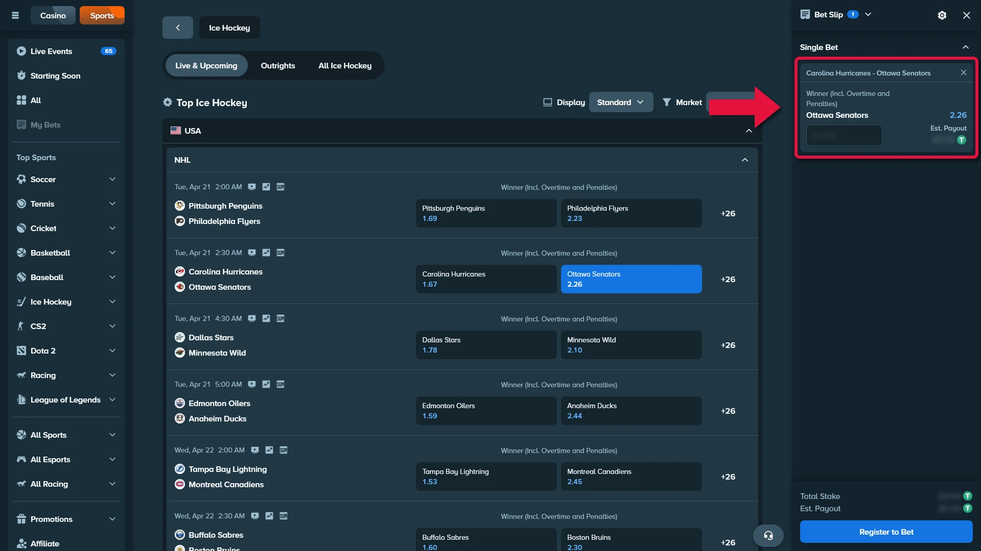This screenshot has width=981, height=551.
Task: Show +26 more markets for Tampa Bay match
Action: tap(728, 477)
